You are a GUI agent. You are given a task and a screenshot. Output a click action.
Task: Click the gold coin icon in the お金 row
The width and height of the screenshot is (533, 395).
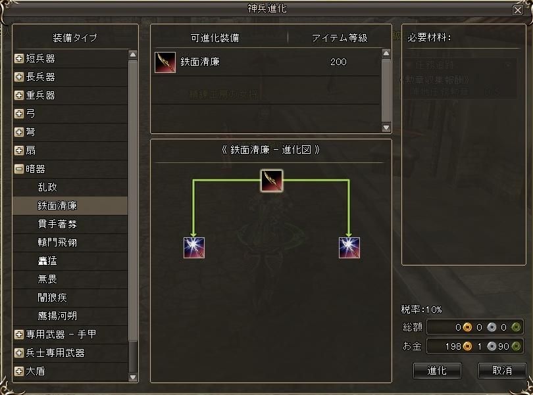(x=468, y=346)
